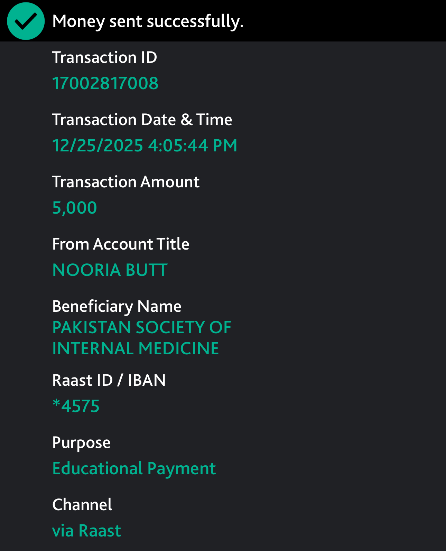Tap the Raast ID / IBAN label

109,380
